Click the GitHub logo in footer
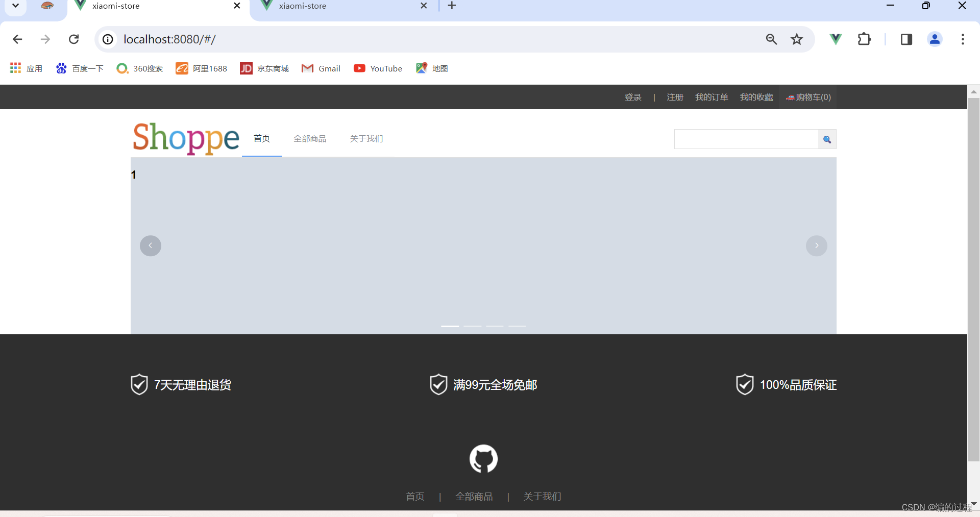Screen dimensions: 980x517 tap(483, 458)
